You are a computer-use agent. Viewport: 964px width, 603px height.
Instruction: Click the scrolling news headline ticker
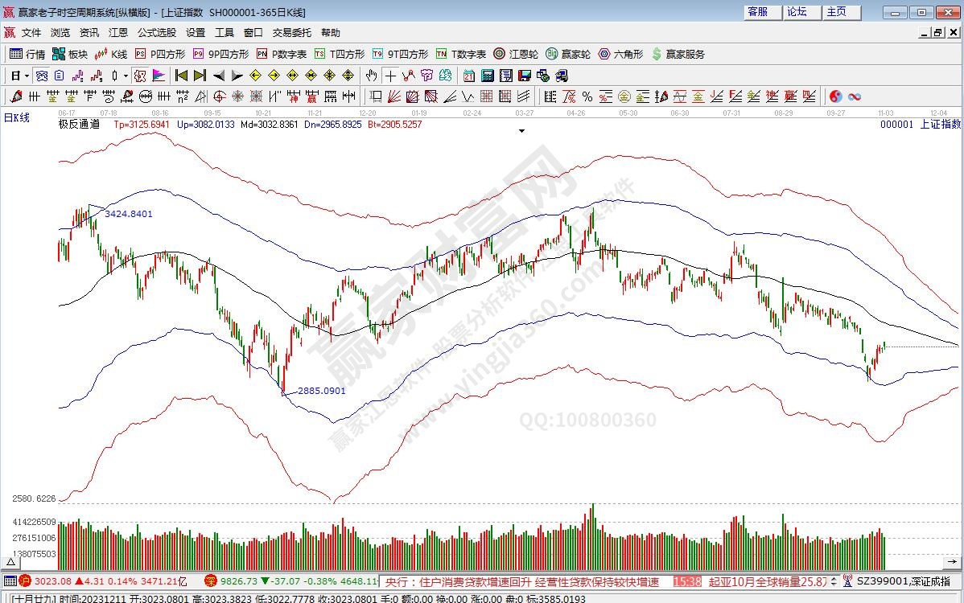[x=523, y=581]
